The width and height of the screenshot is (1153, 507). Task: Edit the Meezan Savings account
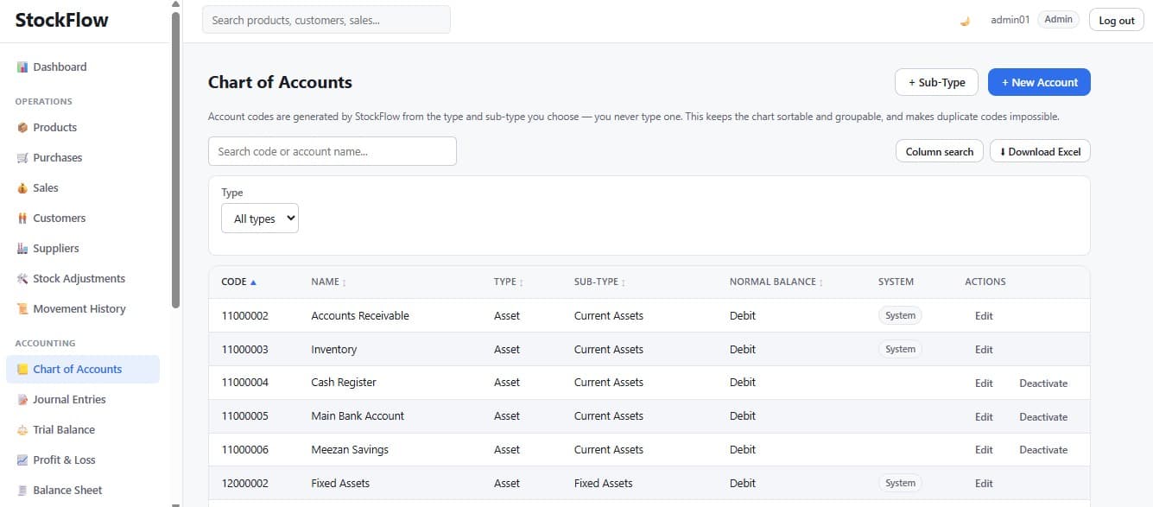click(984, 450)
